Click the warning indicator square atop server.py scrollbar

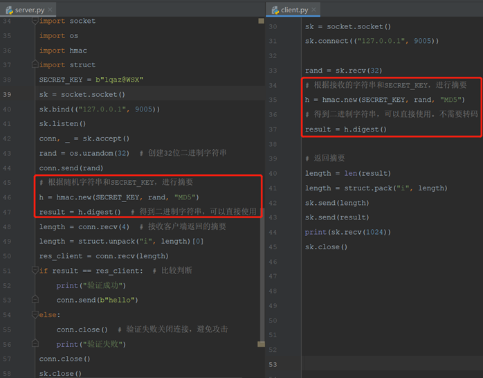click(261, 21)
